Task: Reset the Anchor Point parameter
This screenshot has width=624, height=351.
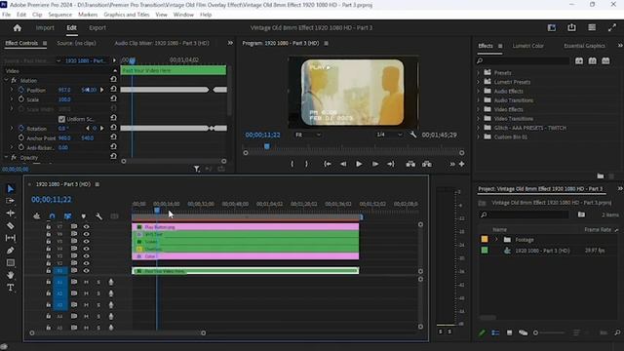Action: coord(113,137)
